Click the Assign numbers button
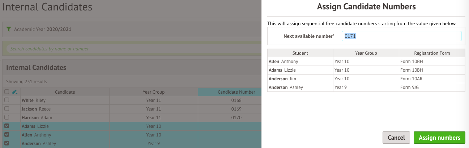 [439, 138]
